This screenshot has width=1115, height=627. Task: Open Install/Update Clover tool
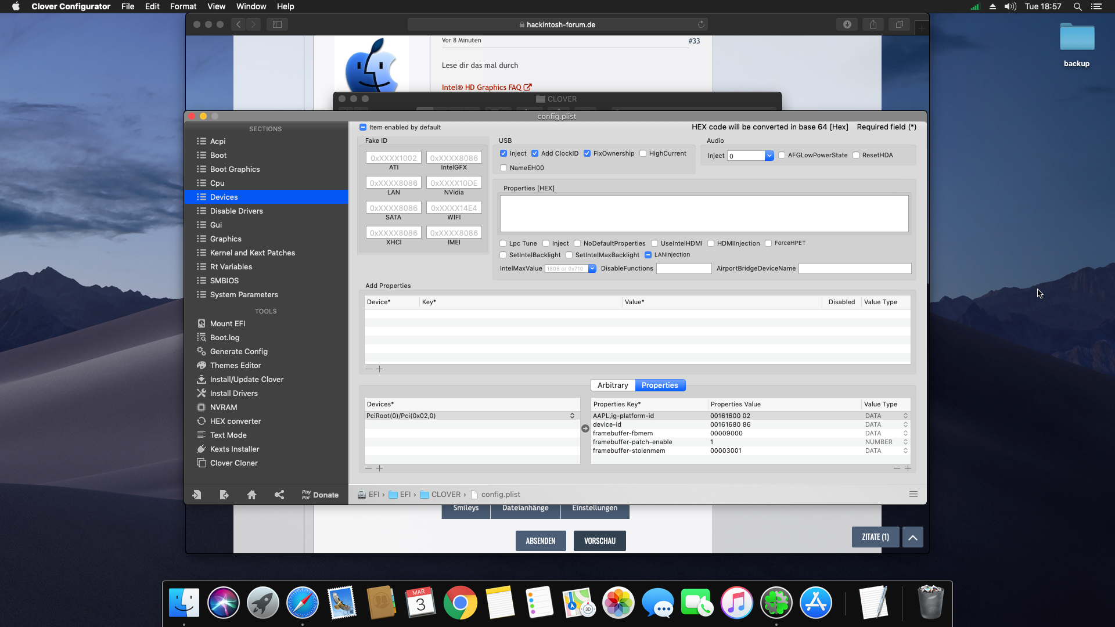click(x=247, y=379)
